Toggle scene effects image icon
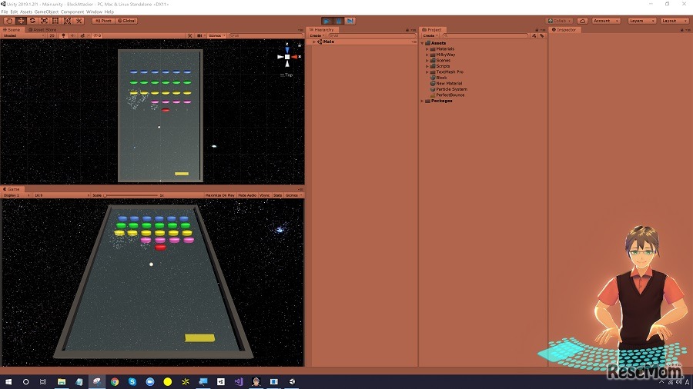 click(84, 35)
